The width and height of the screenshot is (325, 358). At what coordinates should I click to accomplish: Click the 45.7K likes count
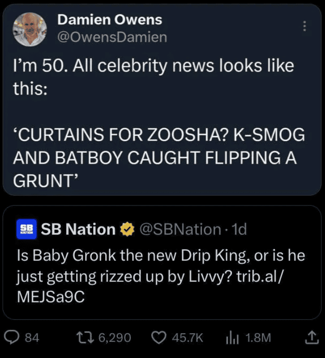tap(188, 337)
